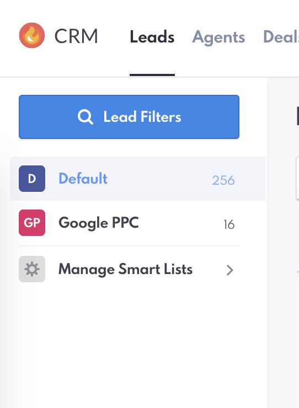Image resolution: width=299 pixels, height=408 pixels.
Task: Select the Default smart list label
Action: tap(83, 179)
